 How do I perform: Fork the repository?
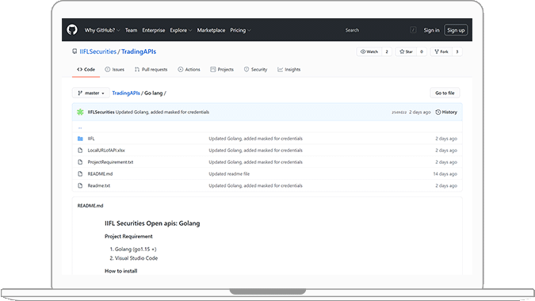coord(441,51)
